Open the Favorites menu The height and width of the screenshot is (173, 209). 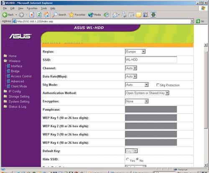point(32,8)
